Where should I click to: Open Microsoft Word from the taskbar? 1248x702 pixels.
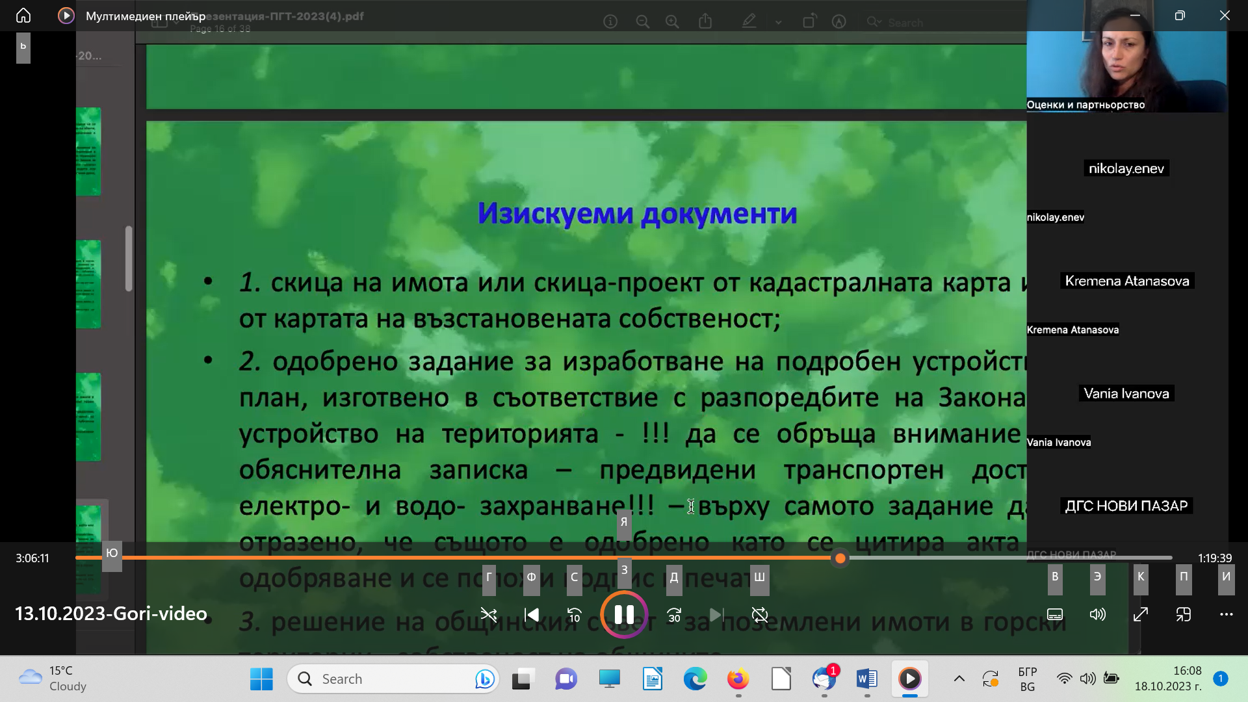click(866, 679)
